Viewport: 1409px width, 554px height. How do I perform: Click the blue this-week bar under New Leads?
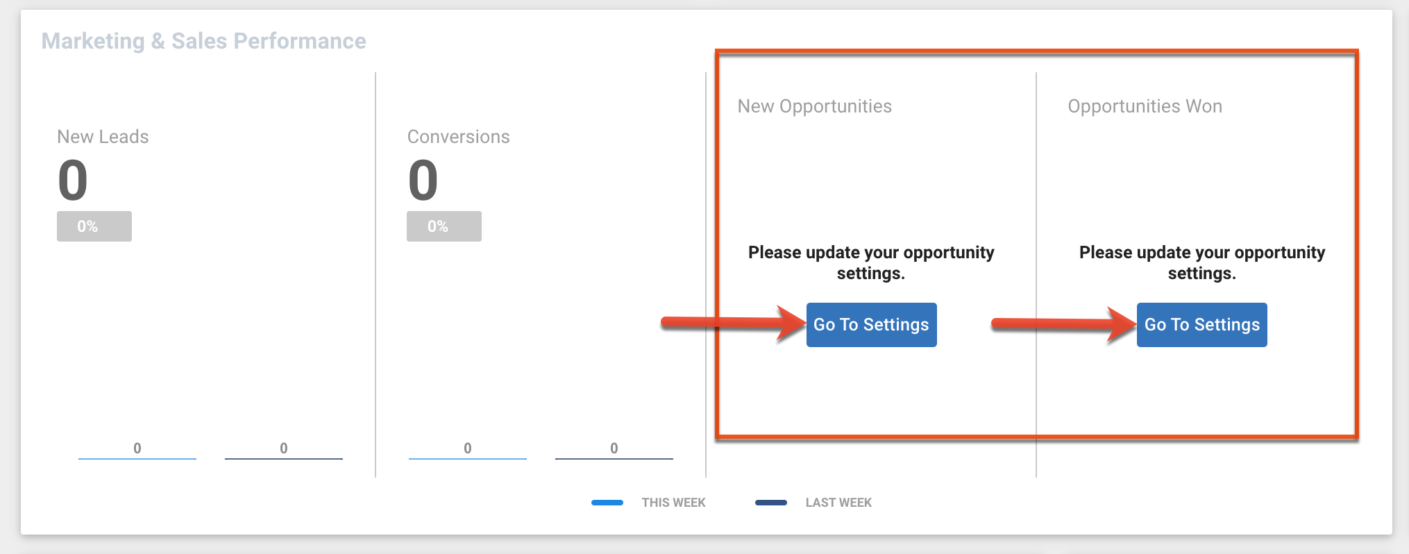pyautogui.click(x=137, y=458)
